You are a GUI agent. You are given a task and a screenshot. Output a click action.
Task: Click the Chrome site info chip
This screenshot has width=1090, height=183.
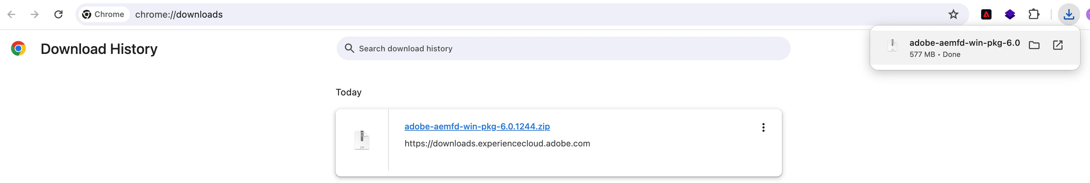pyautogui.click(x=103, y=14)
